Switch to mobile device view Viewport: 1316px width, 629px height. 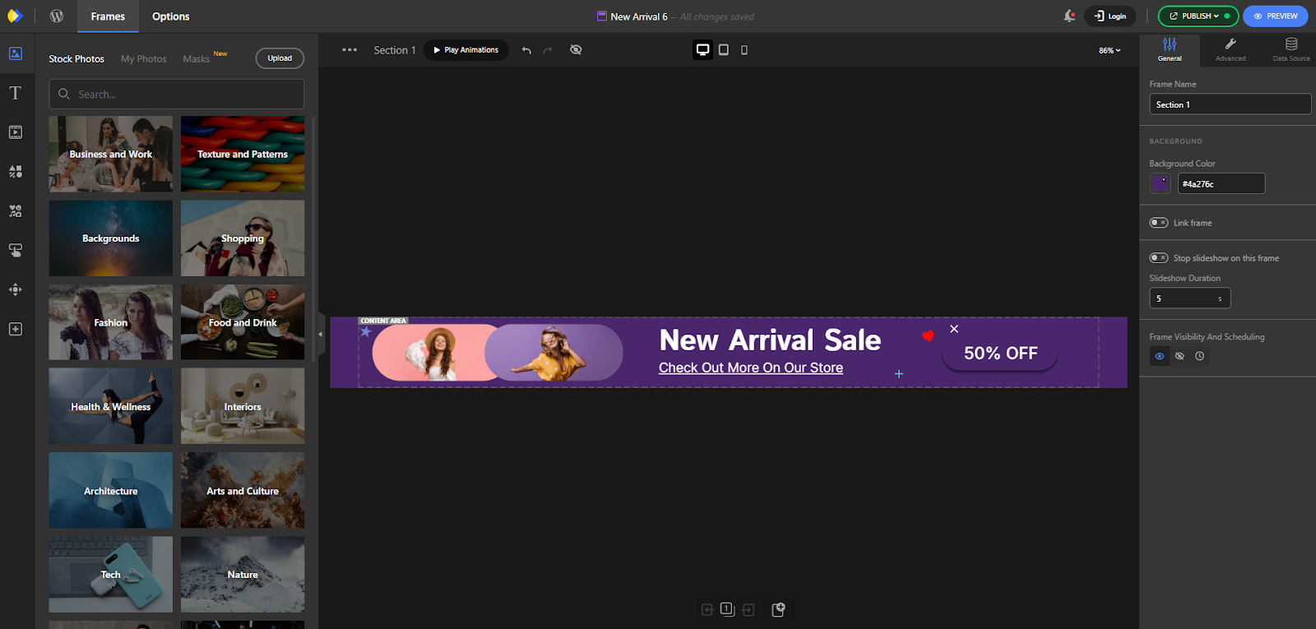[x=744, y=50]
